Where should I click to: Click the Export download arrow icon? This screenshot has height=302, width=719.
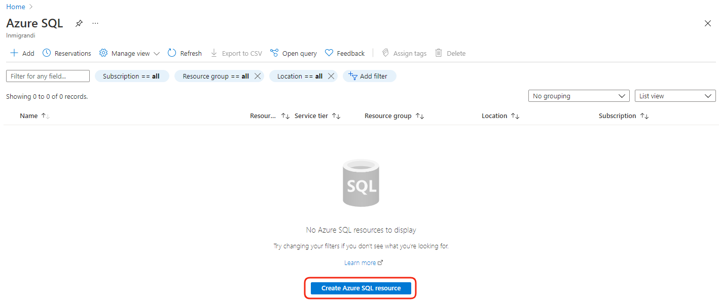point(214,53)
